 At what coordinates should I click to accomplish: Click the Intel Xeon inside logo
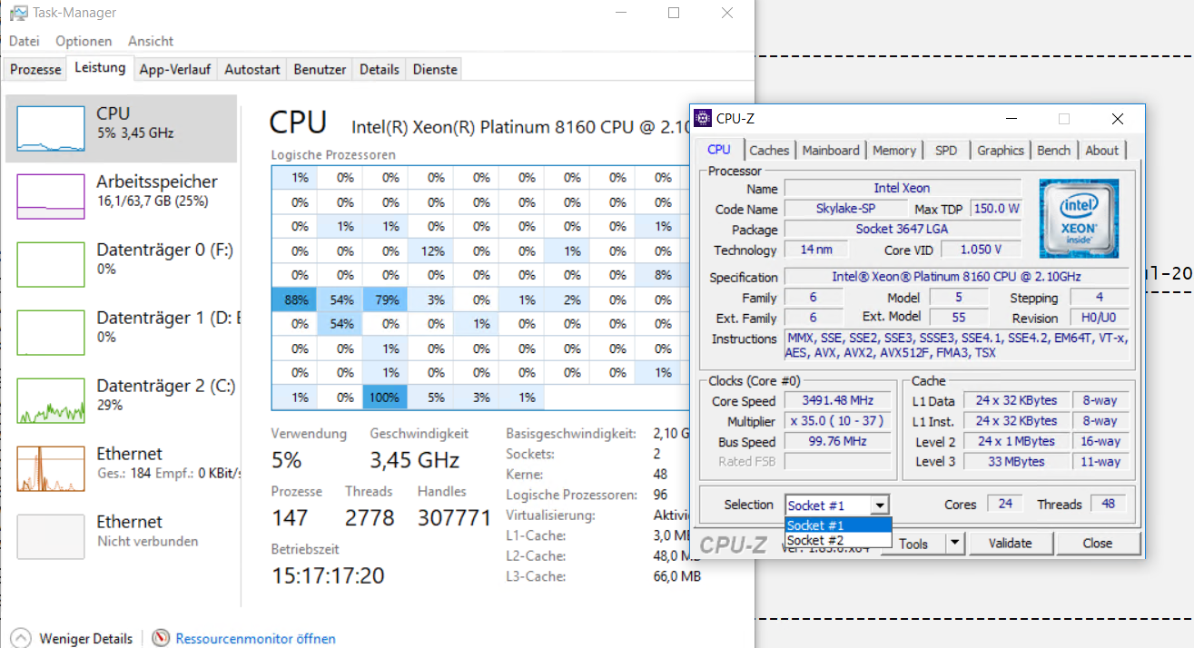1079,218
